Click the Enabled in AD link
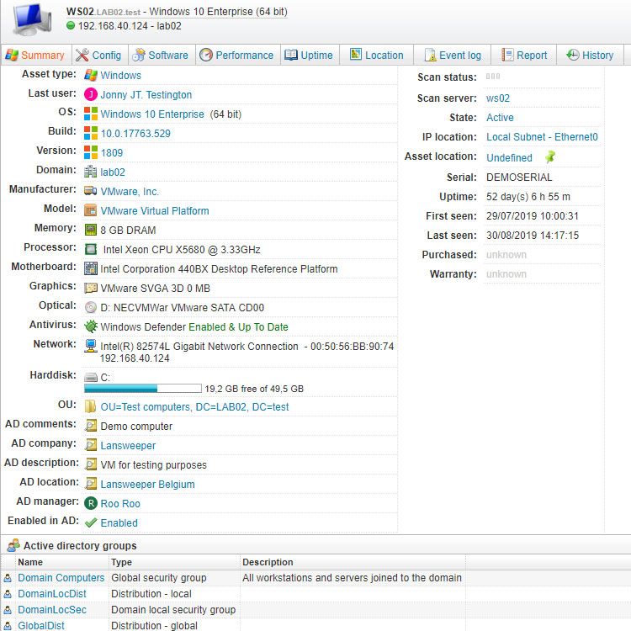Screen dimensions: 631x631 click(119, 522)
